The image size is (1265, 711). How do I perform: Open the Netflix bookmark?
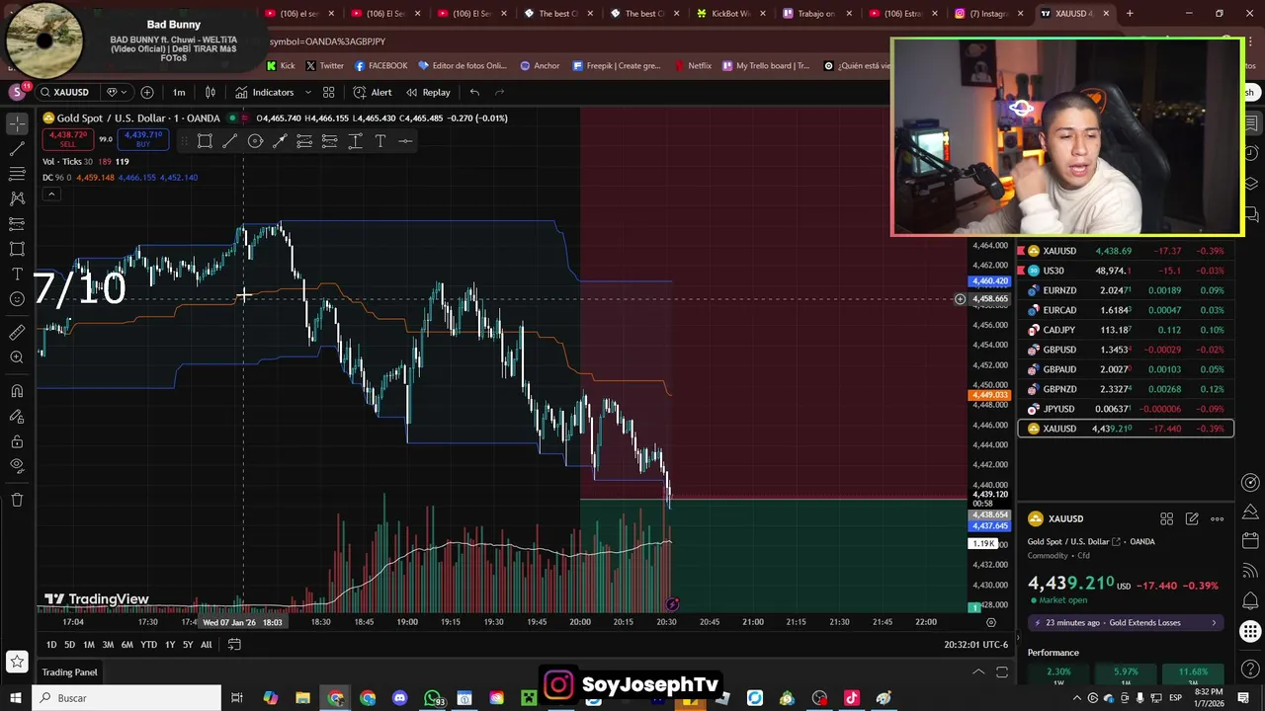click(x=693, y=66)
